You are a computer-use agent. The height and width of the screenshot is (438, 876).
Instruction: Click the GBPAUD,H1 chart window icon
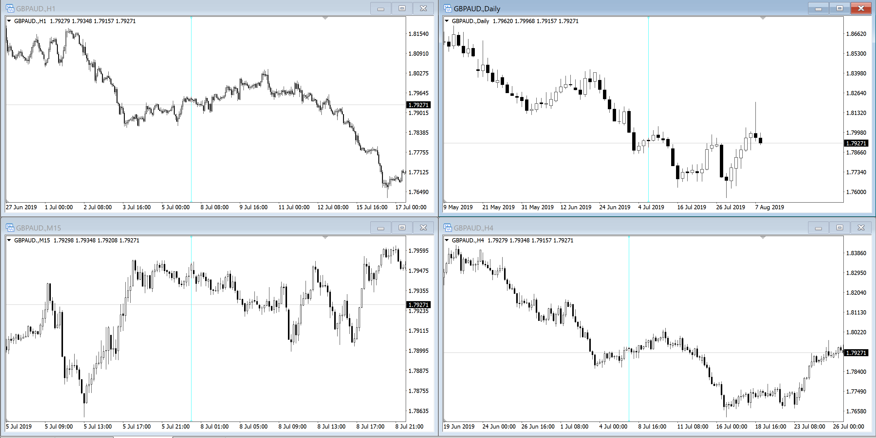(10, 8)
